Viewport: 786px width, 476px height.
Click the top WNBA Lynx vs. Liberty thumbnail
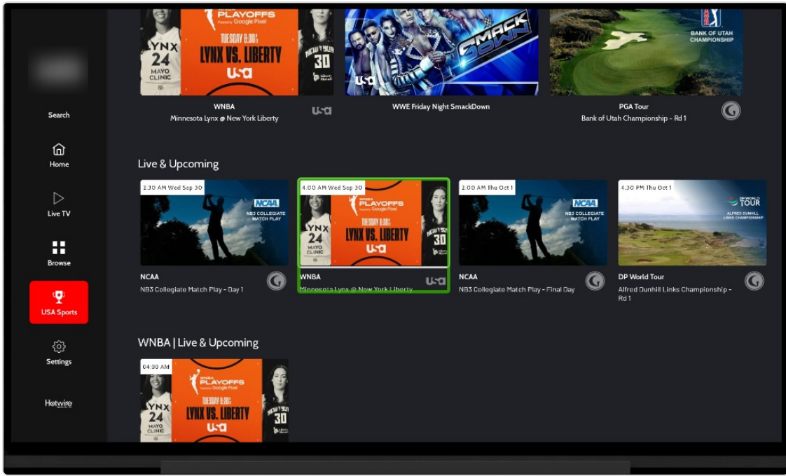pos(237,52)
